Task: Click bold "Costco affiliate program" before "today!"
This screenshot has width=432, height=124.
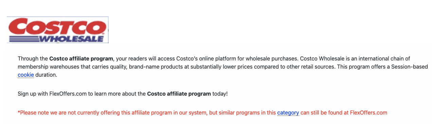Action: pyautogui.click(x=179, y=94)
